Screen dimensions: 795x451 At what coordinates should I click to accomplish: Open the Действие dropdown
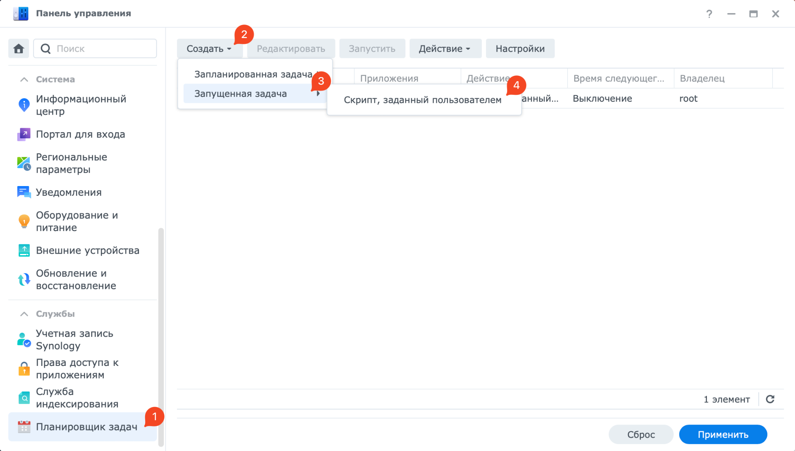[x=445, y=49]
